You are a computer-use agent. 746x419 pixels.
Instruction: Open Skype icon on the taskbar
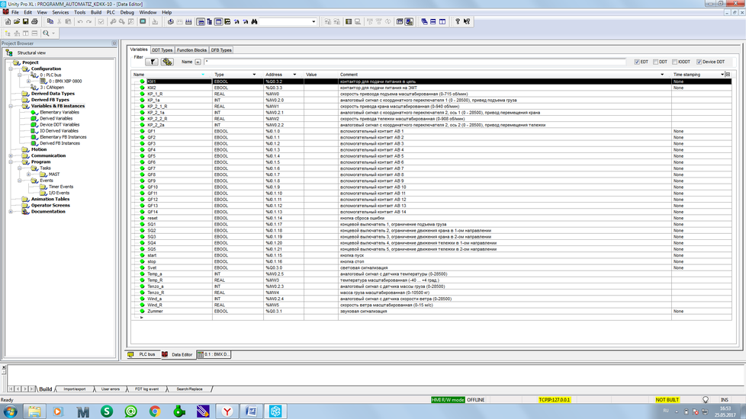pyautogui.click(x=107, y=411)
